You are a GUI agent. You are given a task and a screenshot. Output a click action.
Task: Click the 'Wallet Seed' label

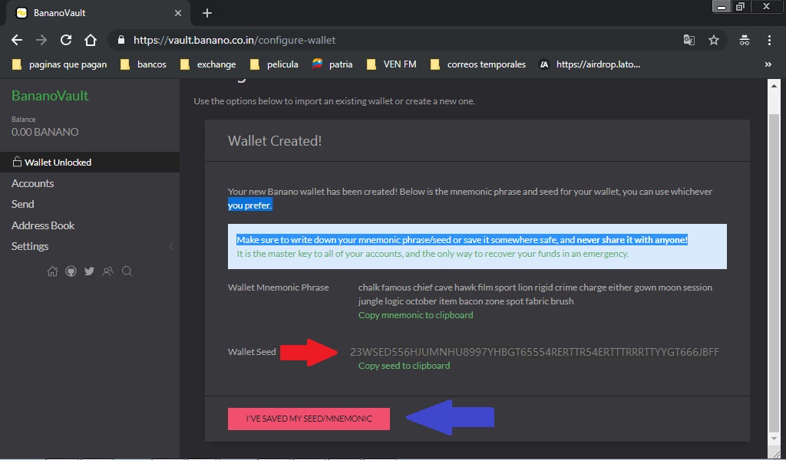[x=252, y=352]
